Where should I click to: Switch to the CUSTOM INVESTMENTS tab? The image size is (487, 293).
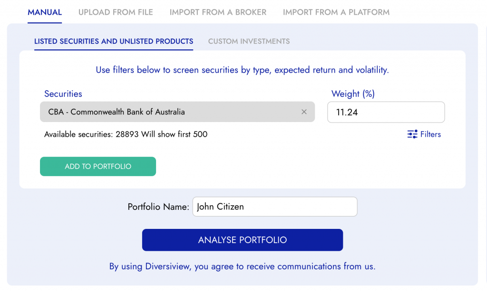coord(249,41)
